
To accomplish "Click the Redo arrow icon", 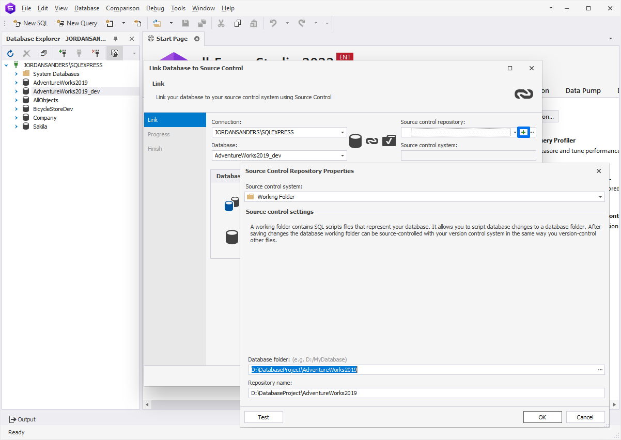I will click(302, 23).
